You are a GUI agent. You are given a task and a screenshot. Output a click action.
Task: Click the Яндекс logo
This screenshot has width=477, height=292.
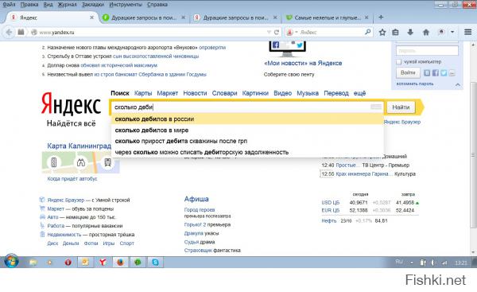tap(71, 103)
